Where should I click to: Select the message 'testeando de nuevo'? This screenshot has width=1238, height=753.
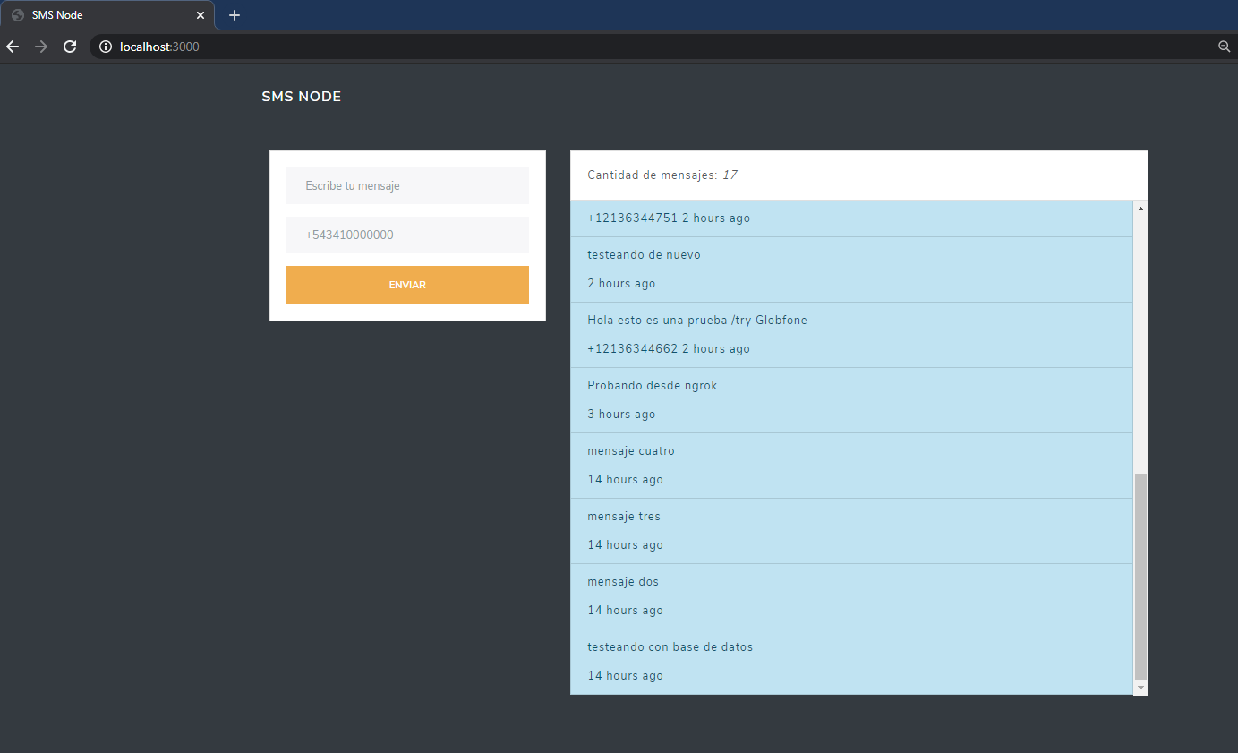click(644, 254)
